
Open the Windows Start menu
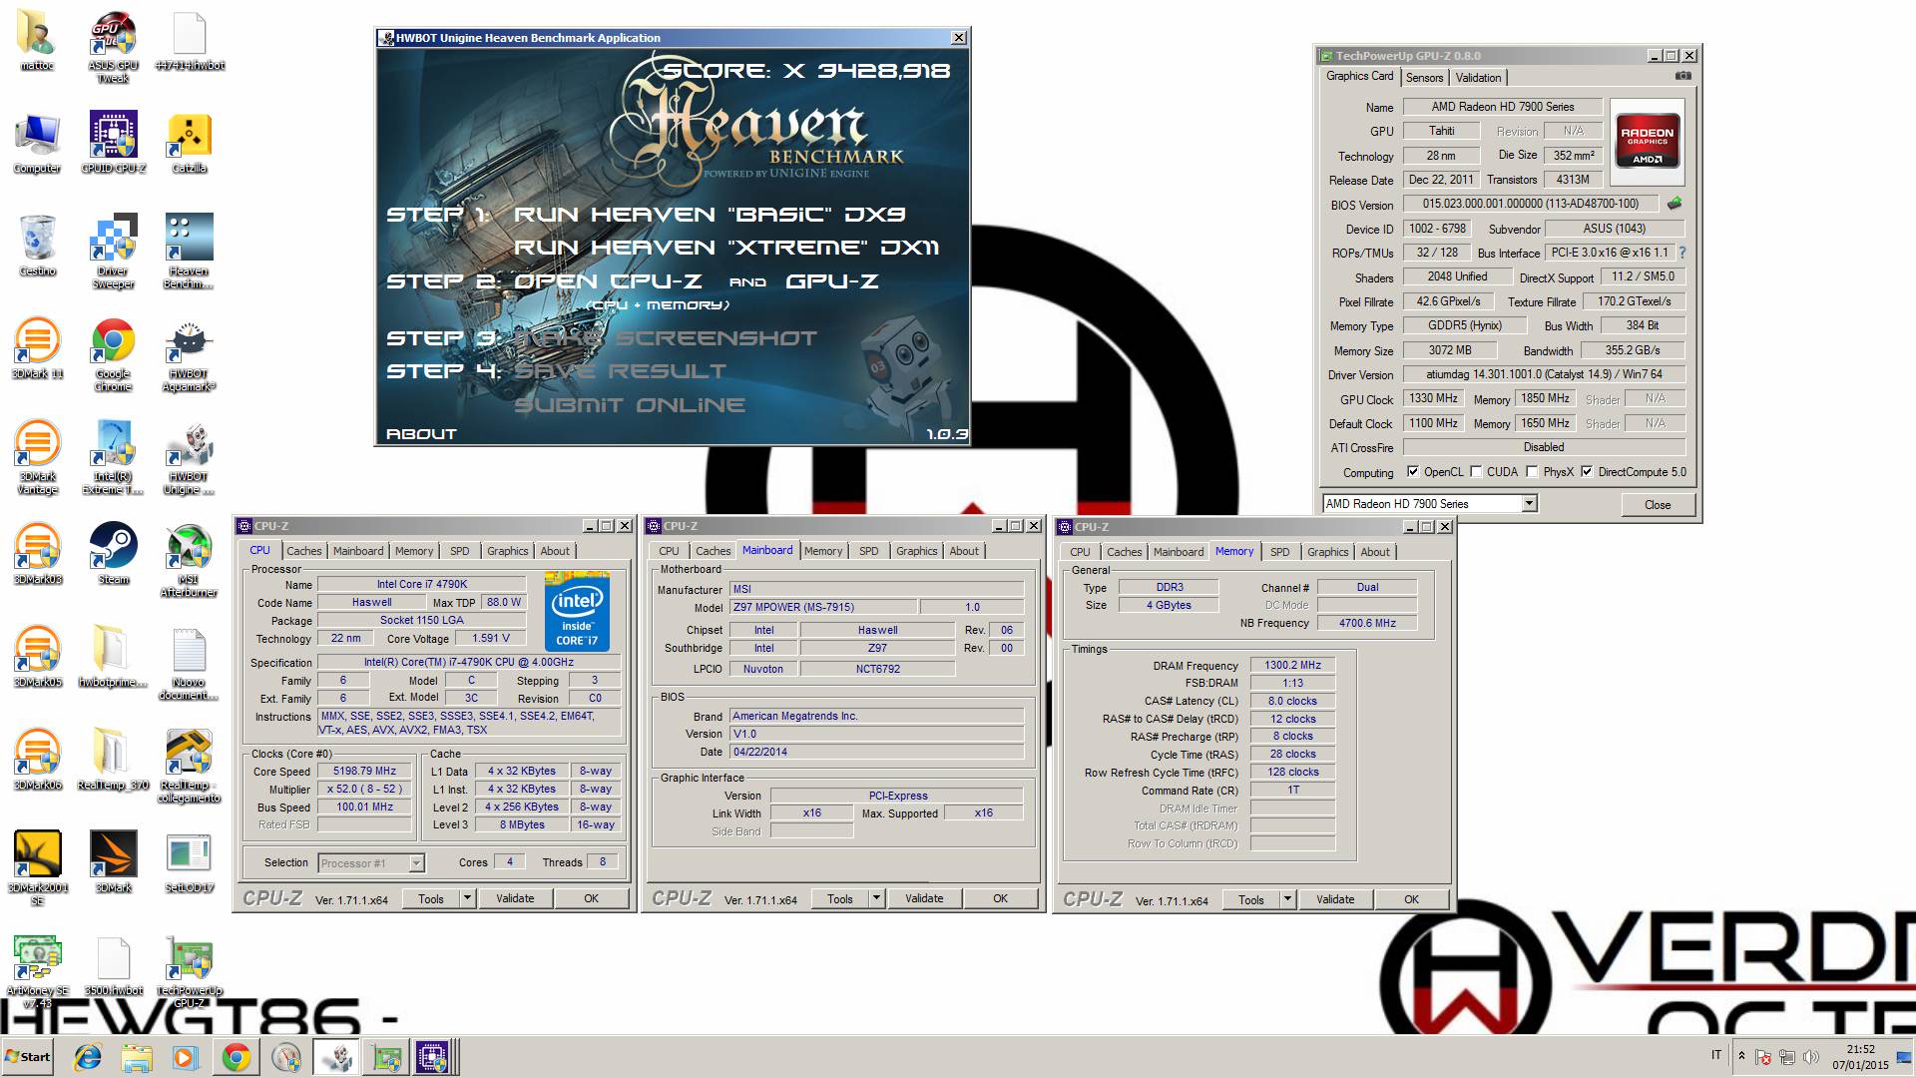coord(28,1057)
